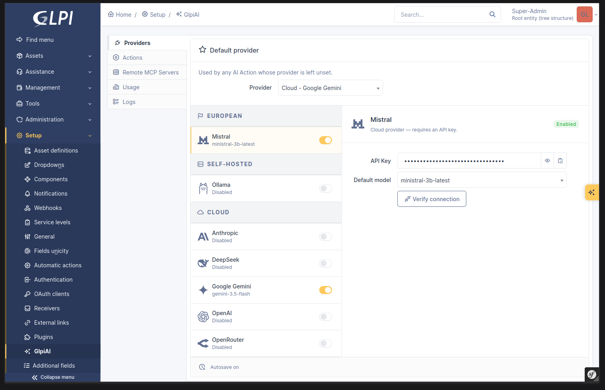Click the Enabled status badge
The image size is (605, 390).
point(566,124)
